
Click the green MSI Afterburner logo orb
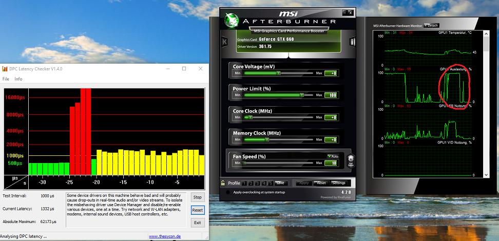click(x=232, y=21)
